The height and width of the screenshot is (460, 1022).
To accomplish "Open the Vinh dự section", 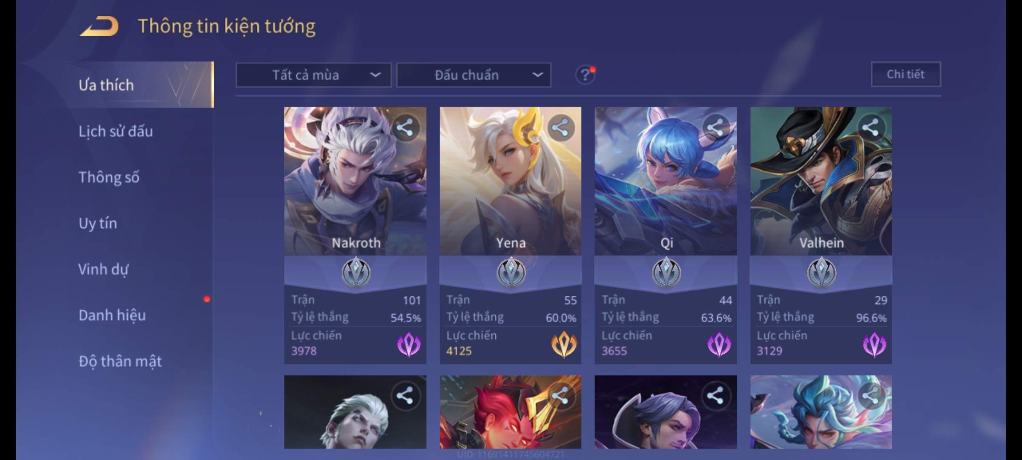I will pyautogui.click(x=103, y=269).
